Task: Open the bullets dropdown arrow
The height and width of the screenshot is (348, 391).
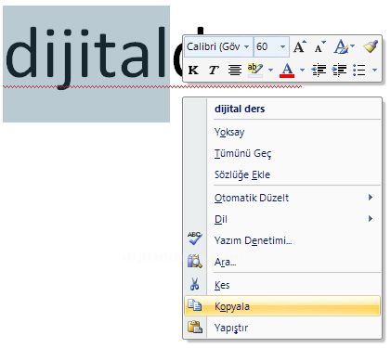Action: pos(374,71)
